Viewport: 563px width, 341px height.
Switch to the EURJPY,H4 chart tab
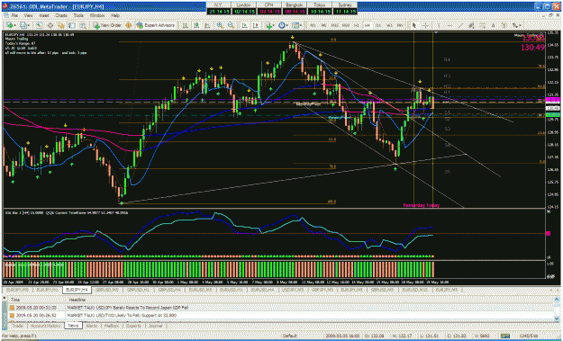coord(77,290)
